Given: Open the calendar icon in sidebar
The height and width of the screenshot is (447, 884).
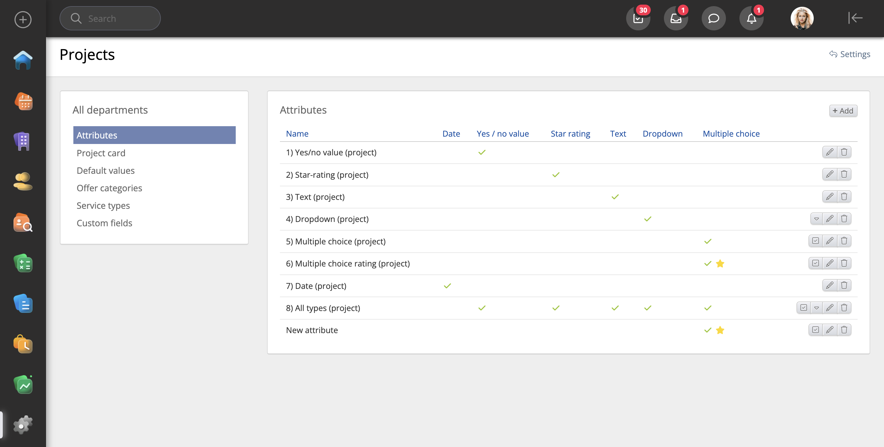Looking at the screenshot, I should tap(23, 102).
